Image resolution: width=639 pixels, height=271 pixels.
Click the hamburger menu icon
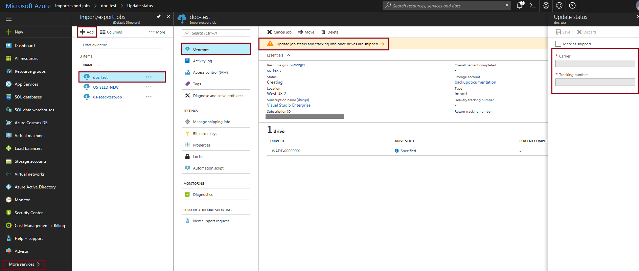[x=9, y=19]
